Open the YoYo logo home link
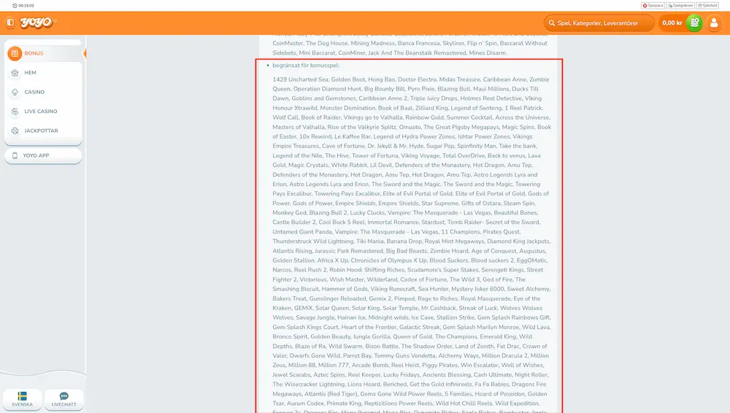The image size is (730, 413). pyautogui.click(x=38, y=23)
